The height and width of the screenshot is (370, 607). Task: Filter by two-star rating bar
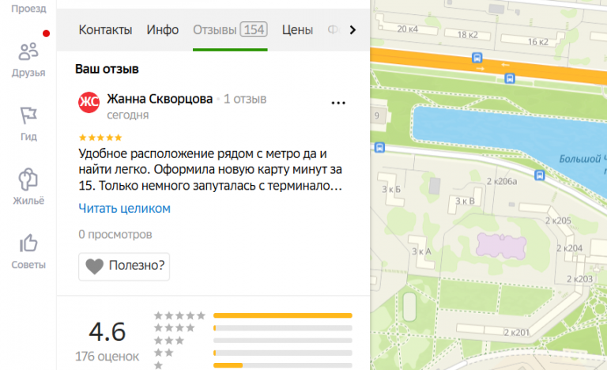pos(283,353)
